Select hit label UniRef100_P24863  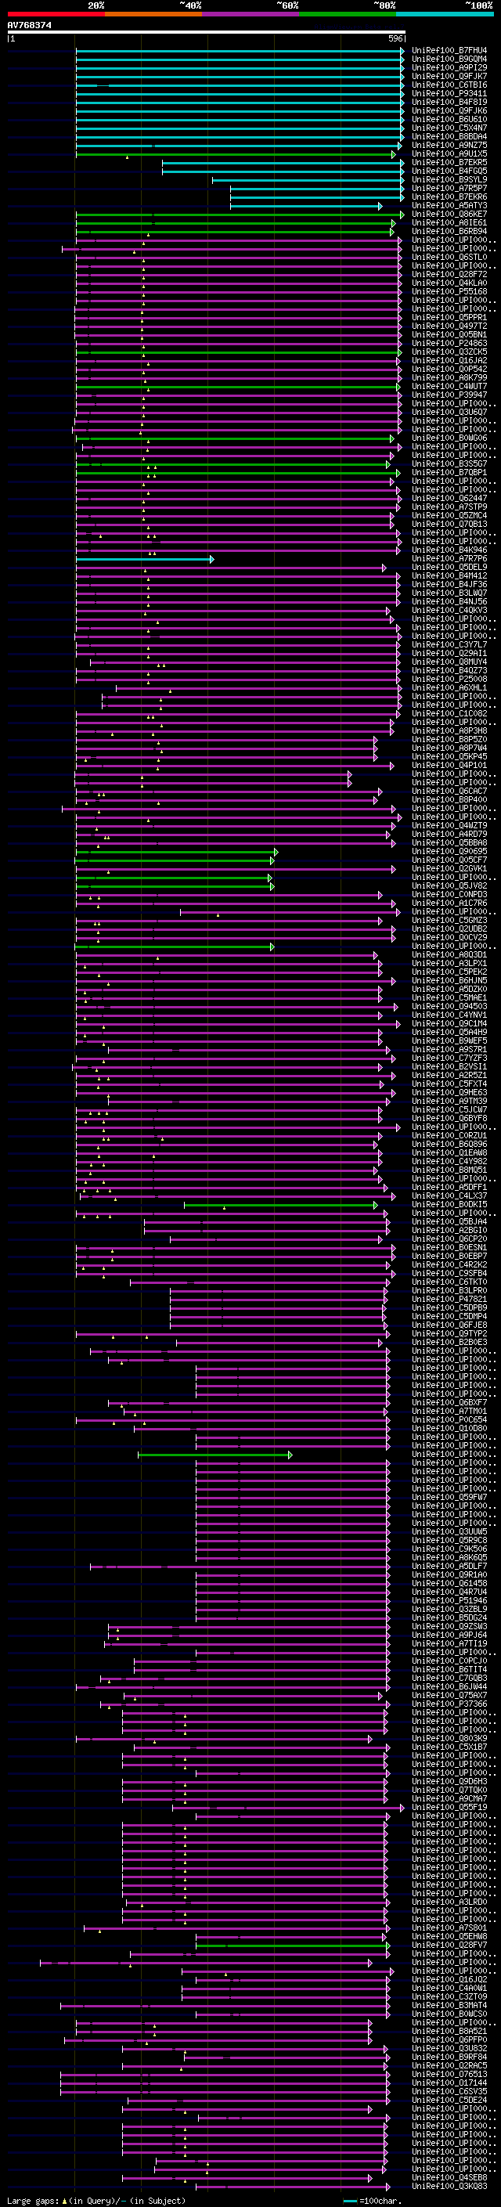(x=449, y=343)
